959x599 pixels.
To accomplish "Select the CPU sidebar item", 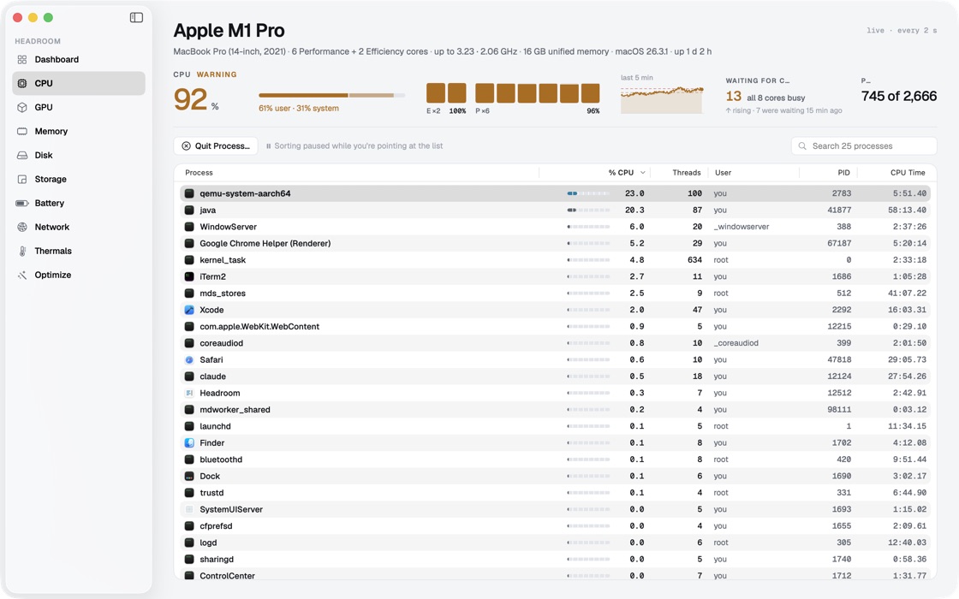I will [78, 83].
